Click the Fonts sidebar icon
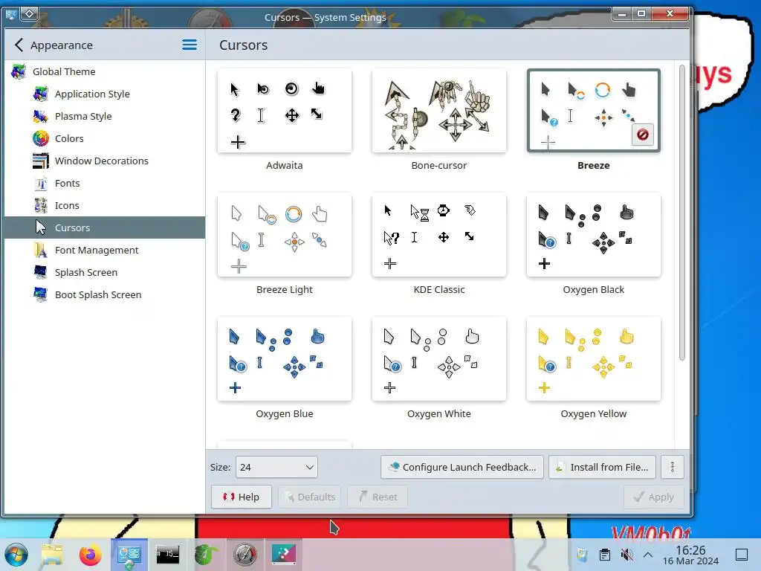Viewport: 761px width, 571px height. pyautogui.click(x=41, y=183)
